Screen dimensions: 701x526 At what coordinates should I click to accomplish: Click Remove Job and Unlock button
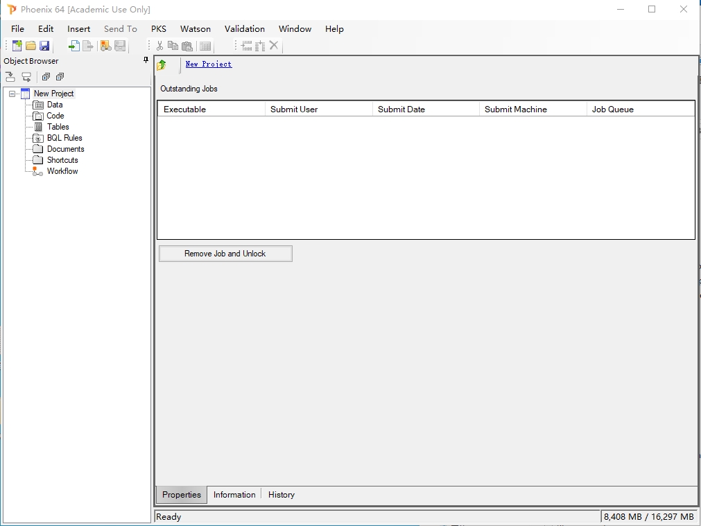click(x=225, y=254)
